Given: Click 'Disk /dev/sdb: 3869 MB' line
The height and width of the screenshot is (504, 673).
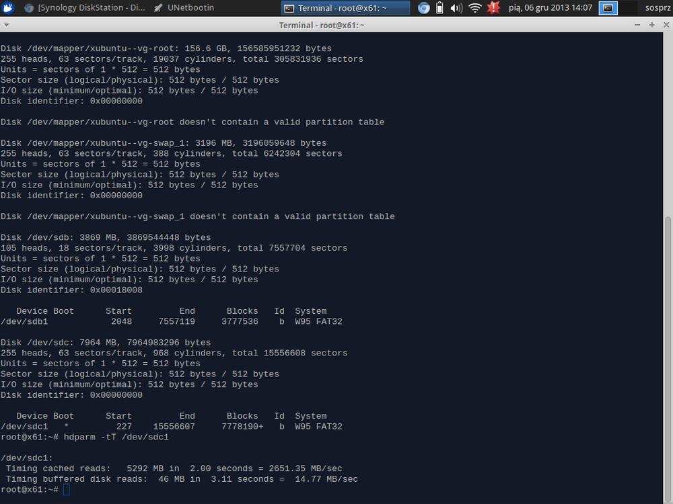Looking at the screenshot, I should click(x=106, y=237).
